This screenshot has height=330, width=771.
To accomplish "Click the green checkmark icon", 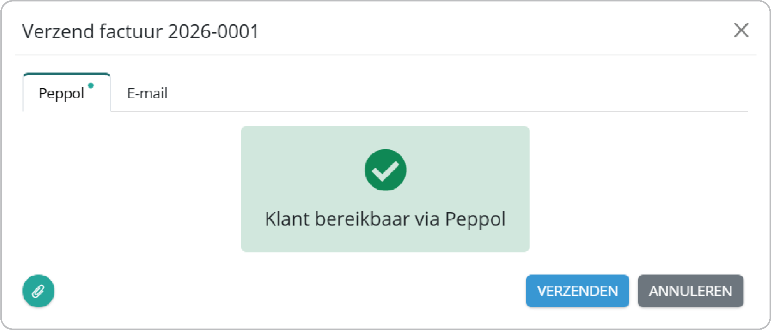I will coord(385,170).
